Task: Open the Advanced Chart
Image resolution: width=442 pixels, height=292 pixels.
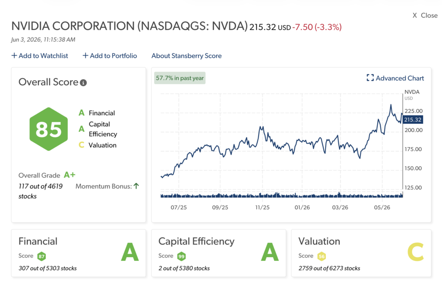Action: click(x=395, y=78)
